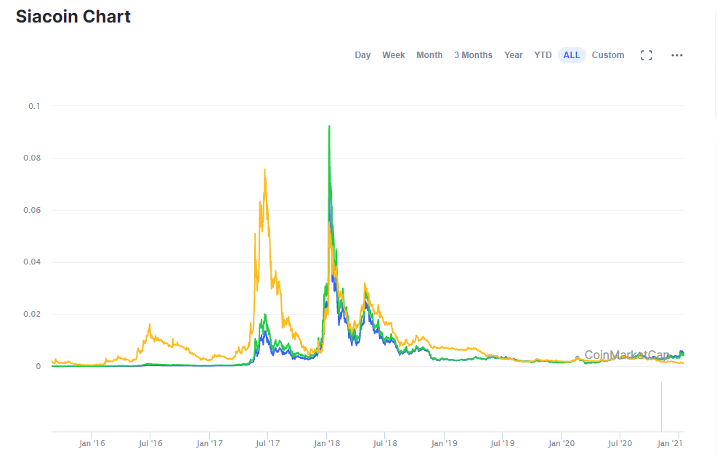Click the Siacoin Chart heading
The height and width of the screenshot is (457, 717).
tap(73, 17)
